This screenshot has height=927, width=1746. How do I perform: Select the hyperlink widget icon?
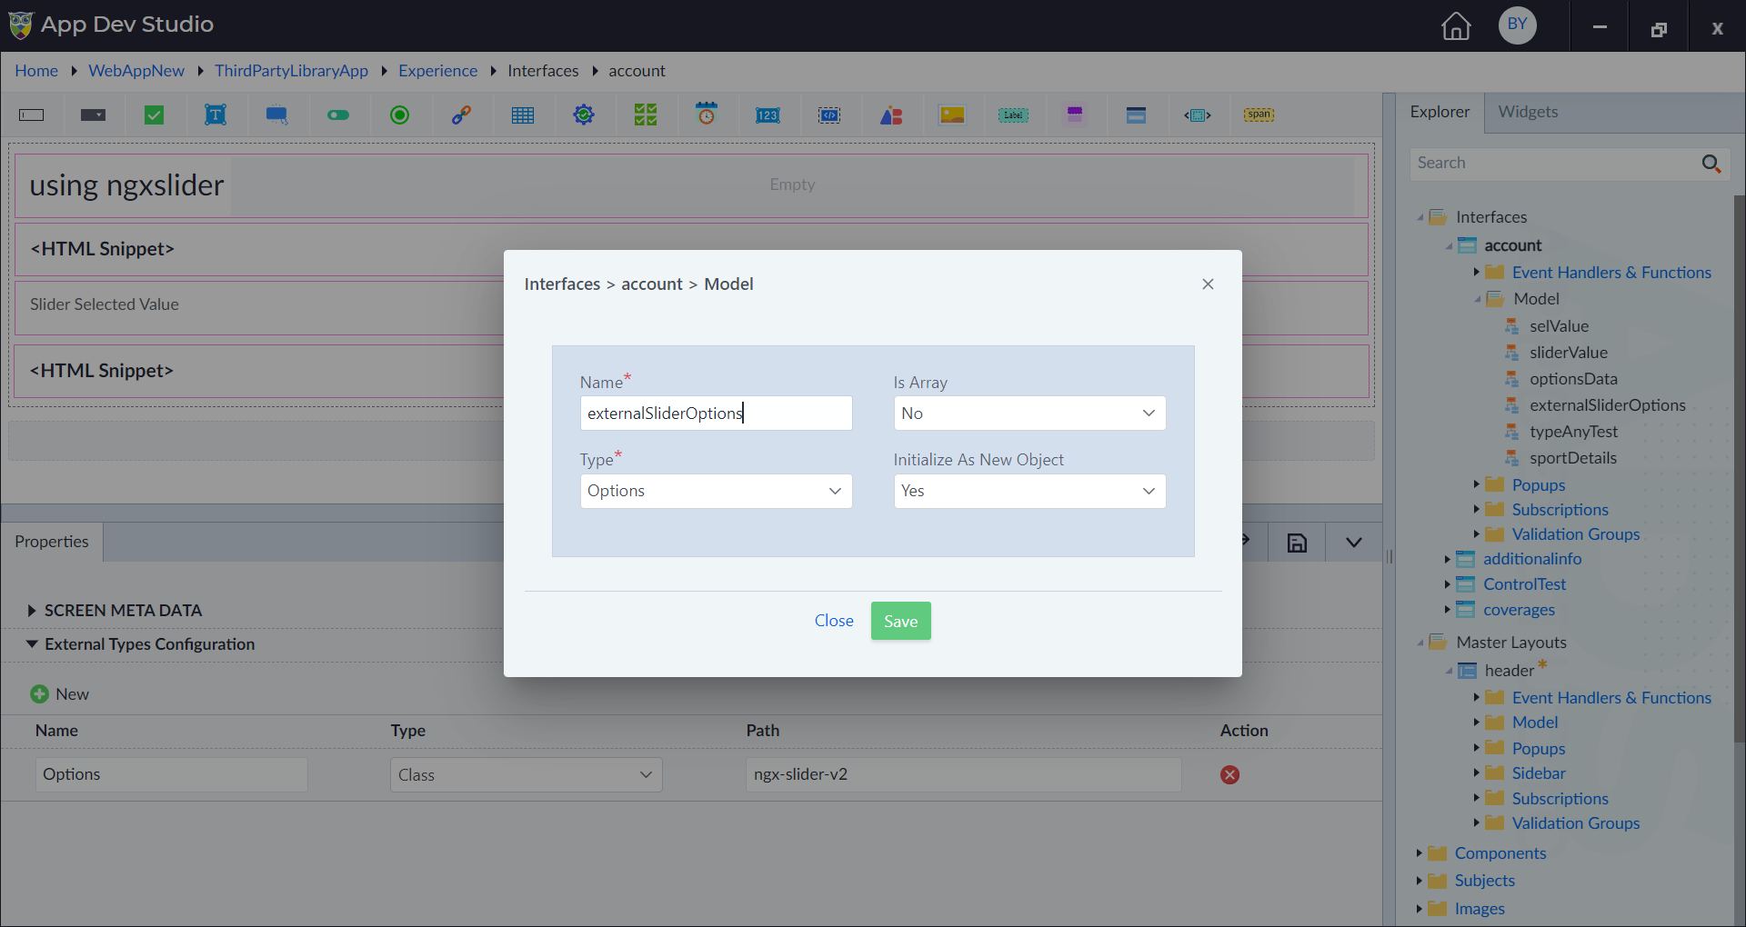(461, 115)
